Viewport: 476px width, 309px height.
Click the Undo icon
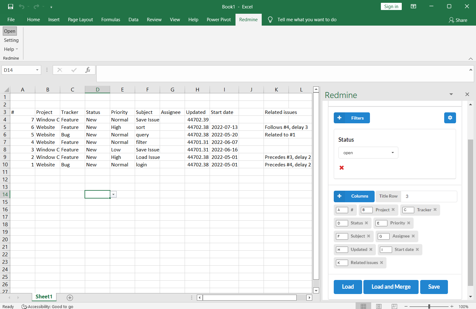pos(21,6)
